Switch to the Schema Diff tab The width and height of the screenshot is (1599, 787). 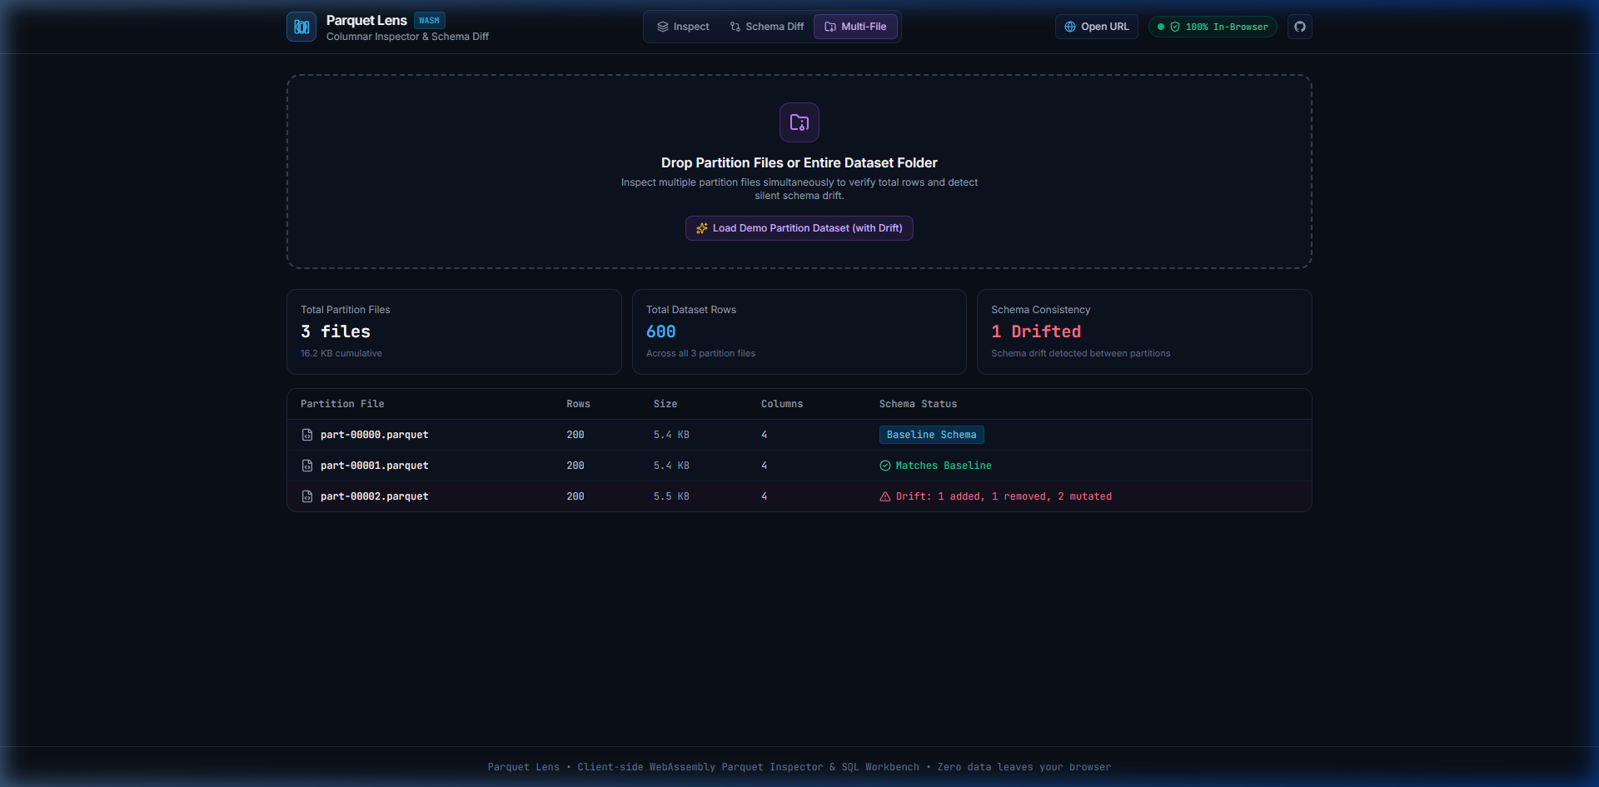(x=767, y=27)
